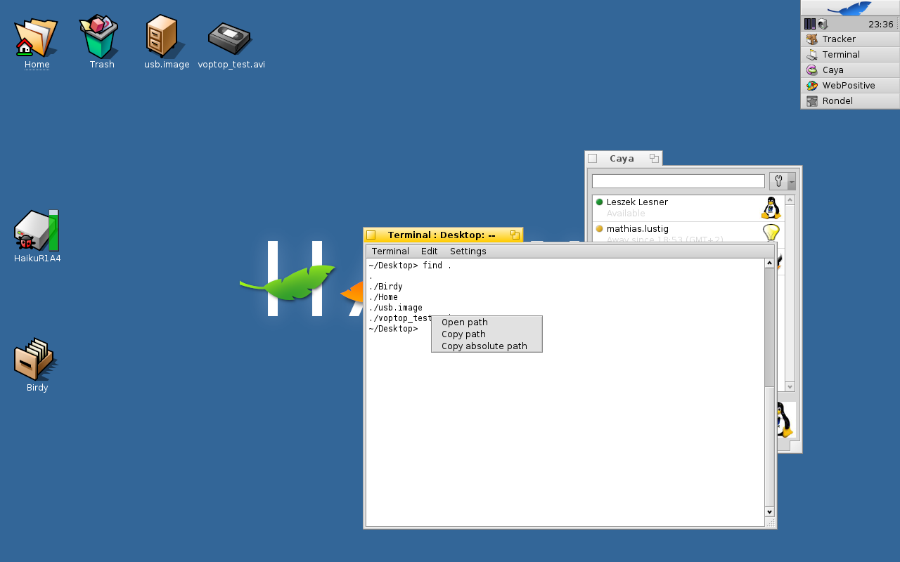The height and width of the screenshot is (562, 900).
Task: Click the lightbulb avatar of mathias.lustig
Action: pyautogui.click(x=771, y=233)
